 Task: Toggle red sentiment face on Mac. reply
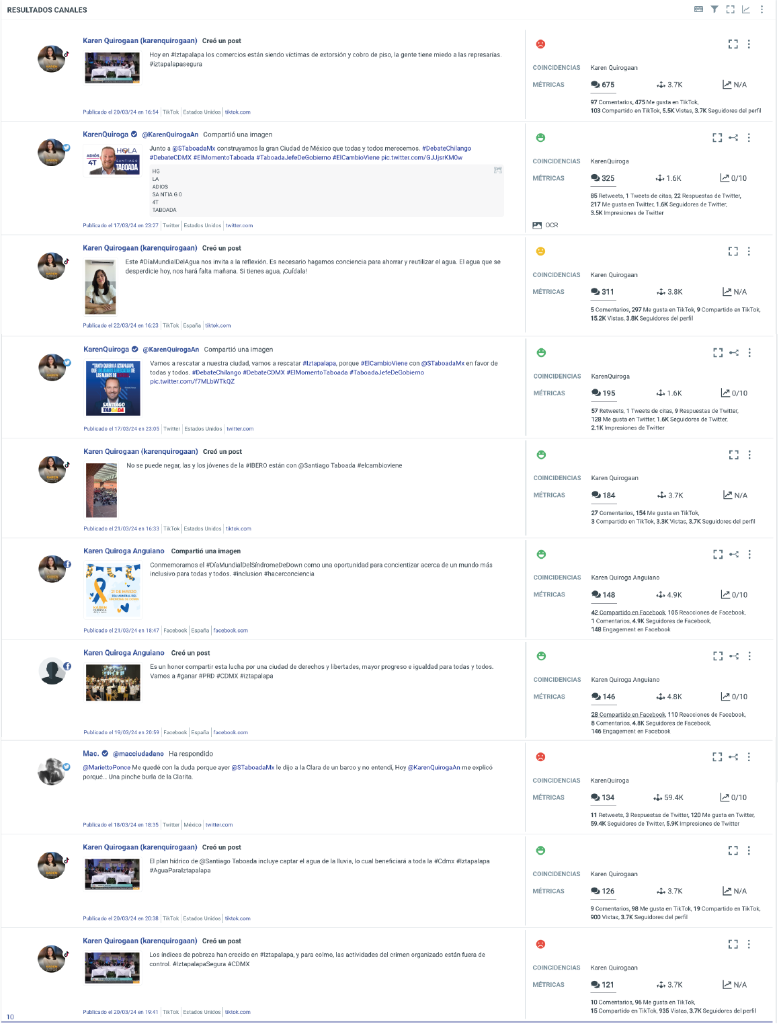[x=540, y=757]
